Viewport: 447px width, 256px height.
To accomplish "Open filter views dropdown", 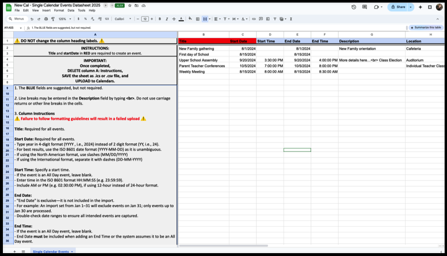I will point(283,19).
